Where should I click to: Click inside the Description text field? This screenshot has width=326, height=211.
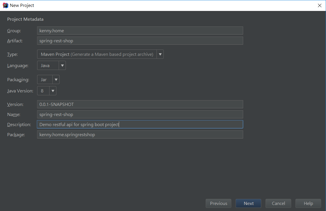point(140,124)
